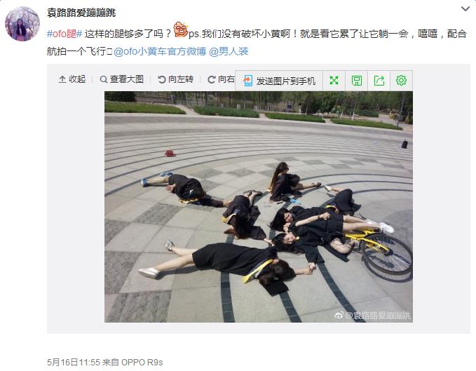Image resolution: width=476 pixels, height=371 pixels.
Task: Click the graduation photo in the post
Action: pos(259,207)
